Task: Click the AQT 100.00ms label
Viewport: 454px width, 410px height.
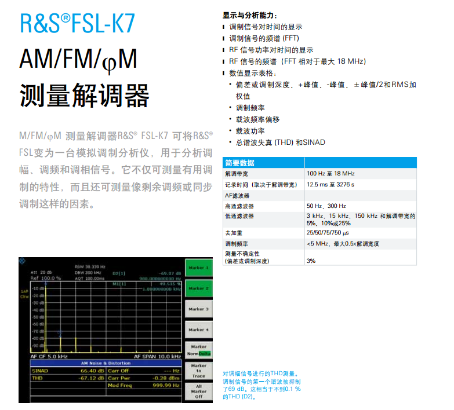Action: (89, 278)
